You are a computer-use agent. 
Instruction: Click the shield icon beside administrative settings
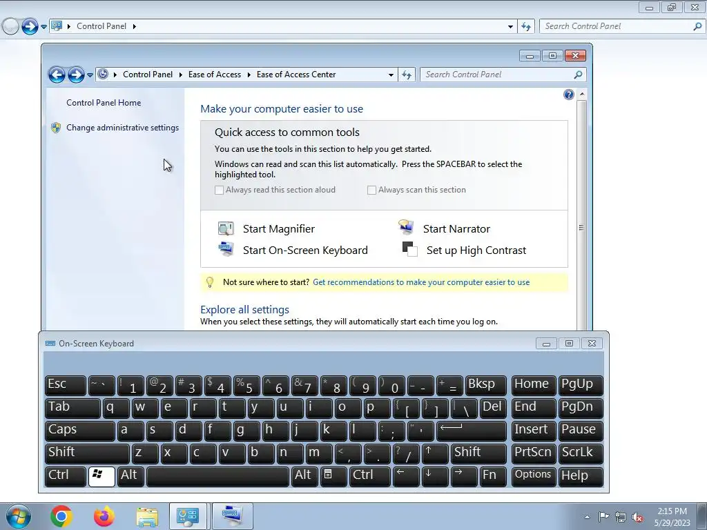(56, 128)
